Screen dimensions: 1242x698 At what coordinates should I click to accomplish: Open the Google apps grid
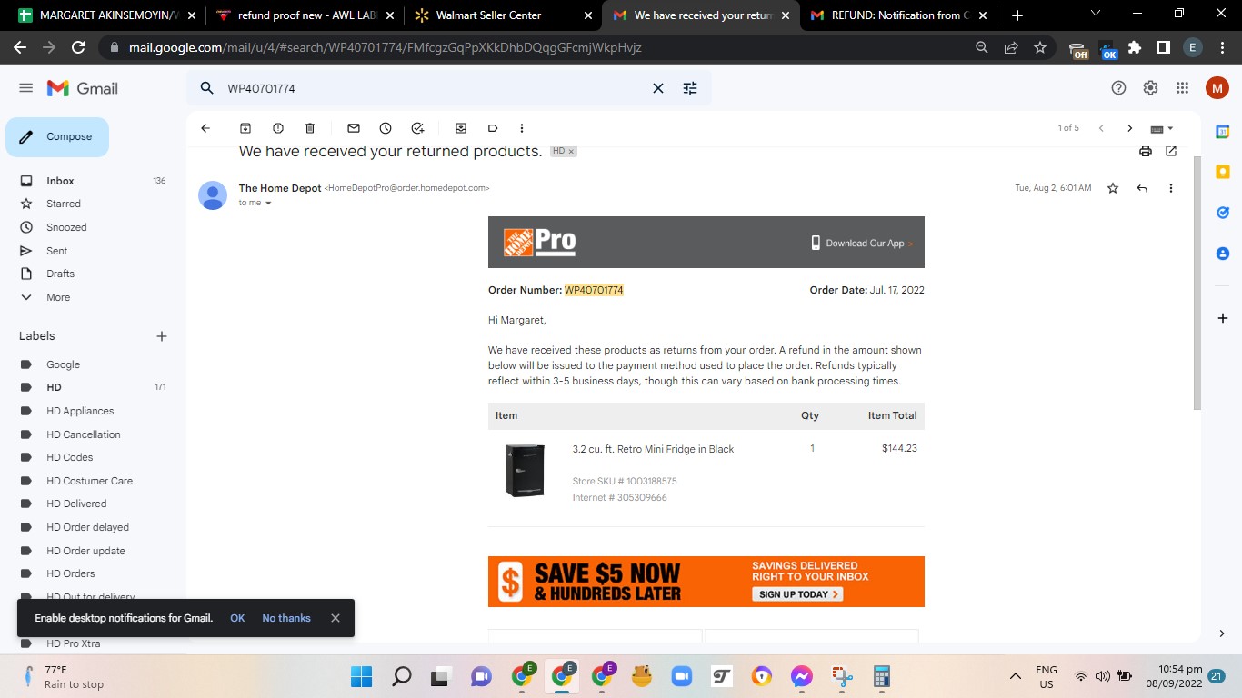[x=1182, y=88]
